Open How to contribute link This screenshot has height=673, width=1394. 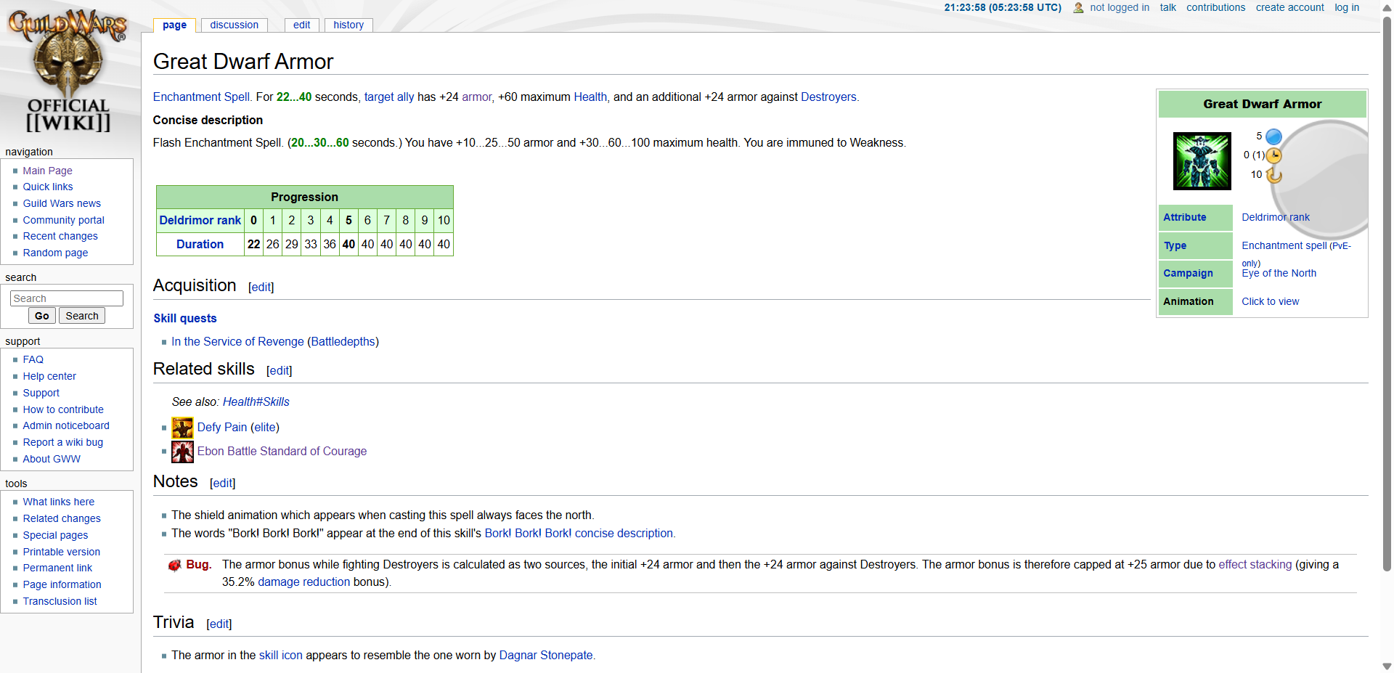click(x=63, y=409)
